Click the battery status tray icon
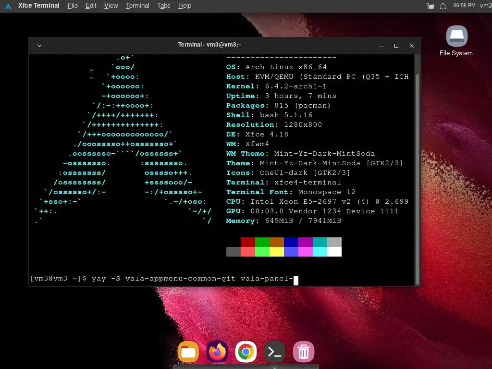492x369 pixels. coord(430,6)
